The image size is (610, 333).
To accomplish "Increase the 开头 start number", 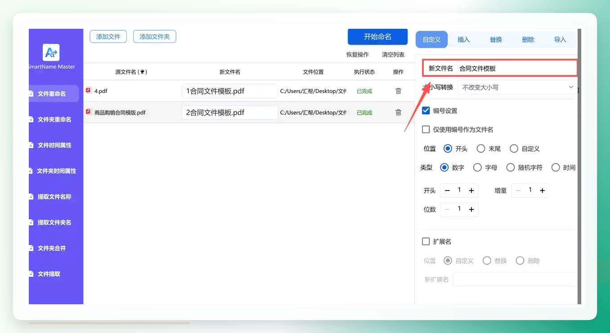I will tap(471, 191).
